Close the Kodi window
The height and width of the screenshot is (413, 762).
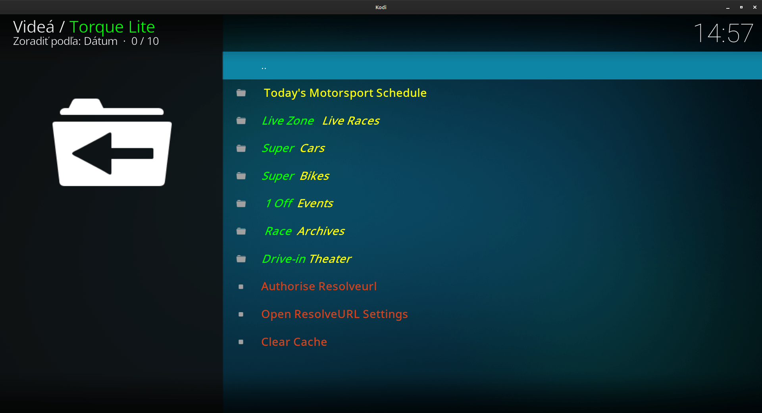tap(755, 7)
